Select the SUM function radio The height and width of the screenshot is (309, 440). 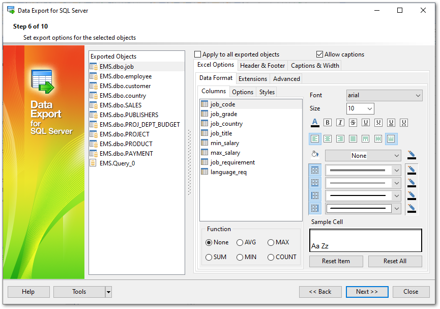(x=209, y=257)
